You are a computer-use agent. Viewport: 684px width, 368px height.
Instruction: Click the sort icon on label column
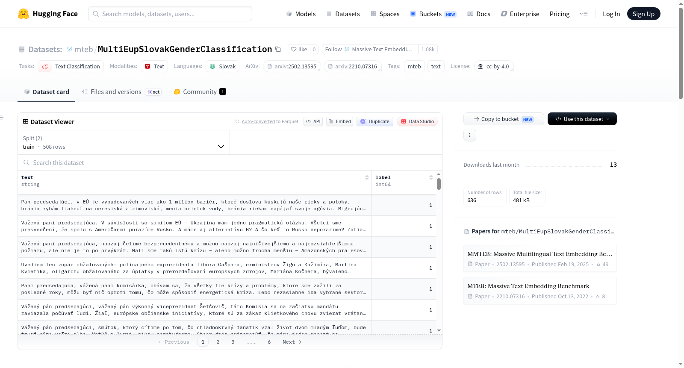[x=431, y=177]
